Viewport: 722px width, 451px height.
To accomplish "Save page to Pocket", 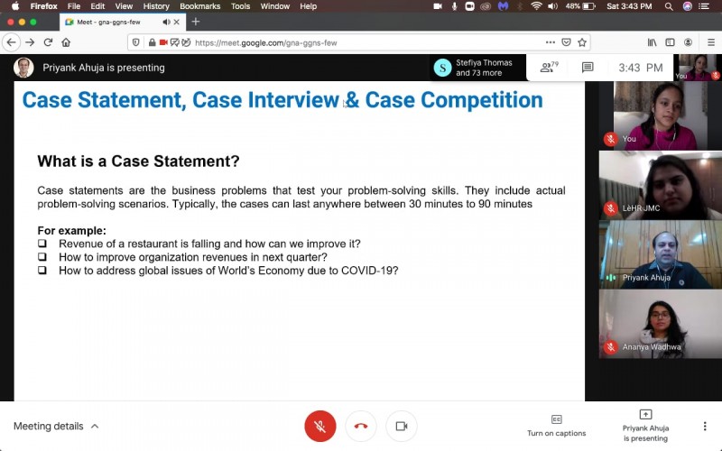I will (566, 42).
